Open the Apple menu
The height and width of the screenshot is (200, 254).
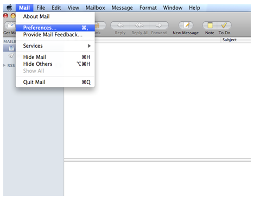click(9, 8)
